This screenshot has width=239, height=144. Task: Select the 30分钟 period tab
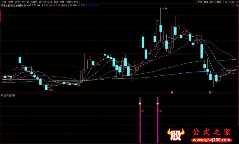click(x=34, y=2)
